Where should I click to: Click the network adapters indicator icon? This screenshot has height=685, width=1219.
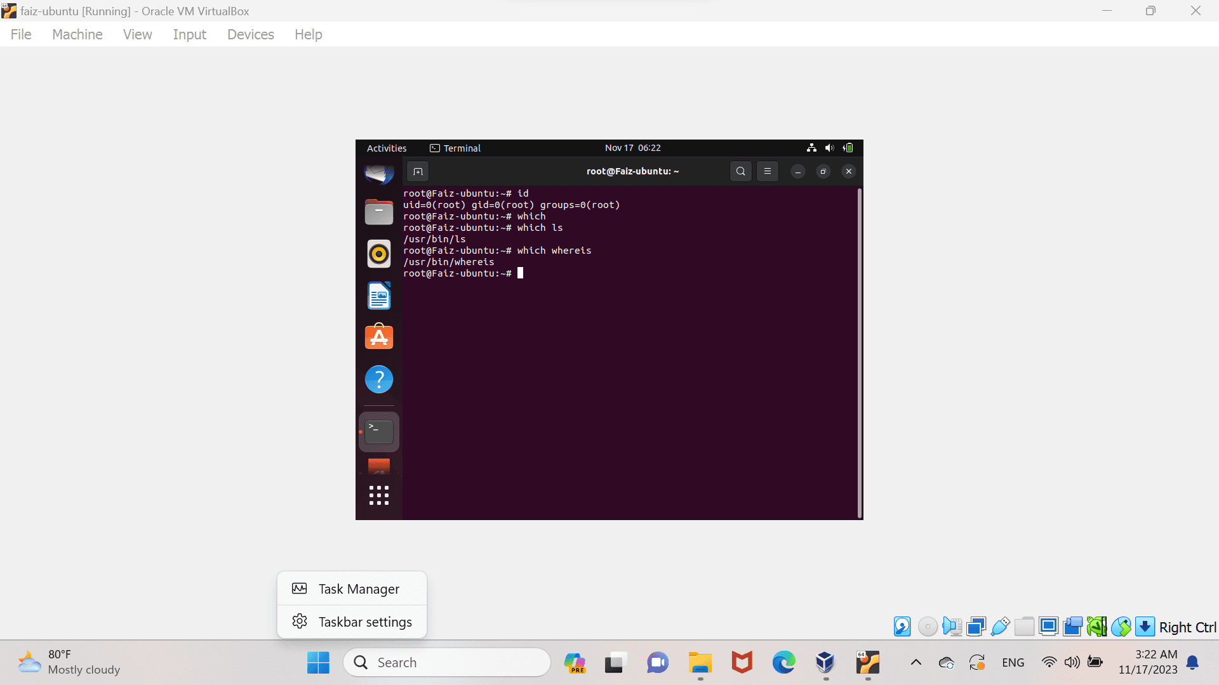coord(976,627)
